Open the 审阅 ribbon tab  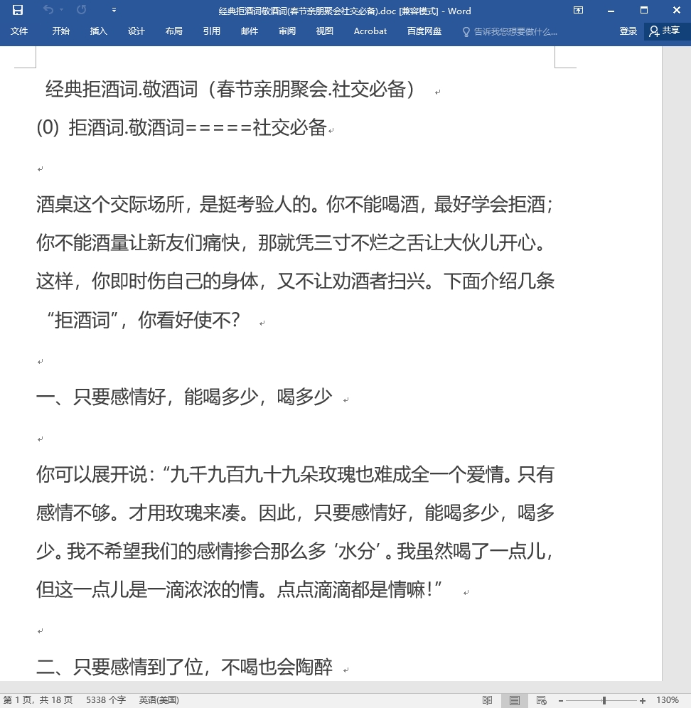(x=286, y=31)
